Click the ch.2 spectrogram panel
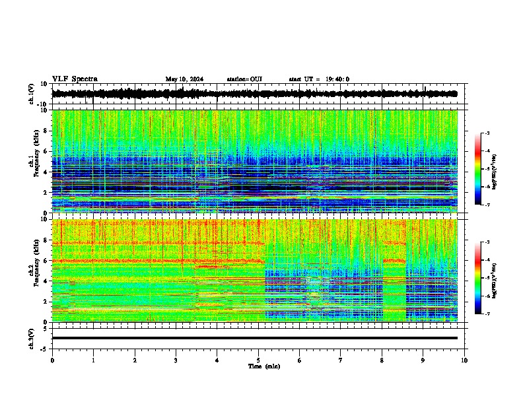Image resolution: width=523 pixels, height=404 pixels. [x=254, y=271]
